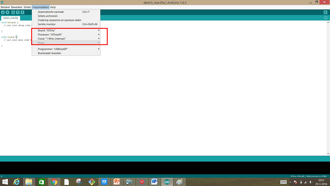Open the Schets menu
Screen dimensions: 330x186
point(27,7)
